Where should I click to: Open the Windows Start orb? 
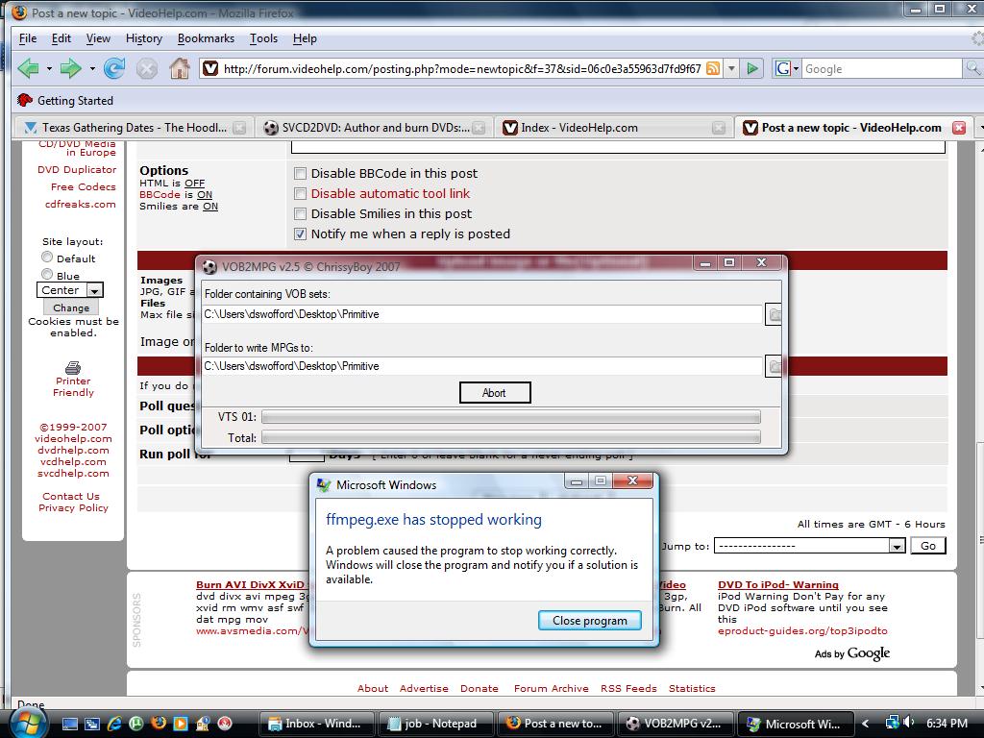pyautogui.click(x=28, y=723)
